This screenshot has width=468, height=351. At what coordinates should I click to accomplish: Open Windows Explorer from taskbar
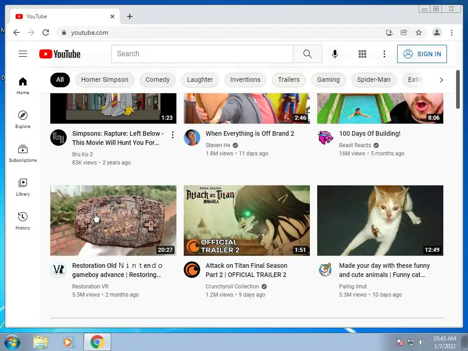click(41, 342)
